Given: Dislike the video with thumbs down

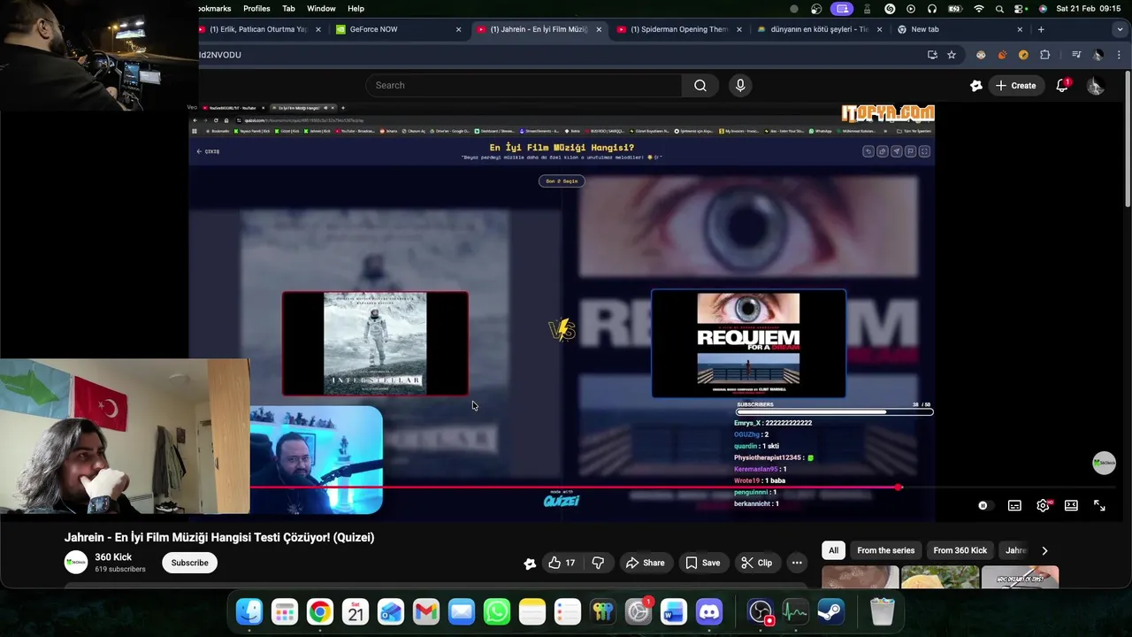Looking at the screenshot, I should coord(598,563).
